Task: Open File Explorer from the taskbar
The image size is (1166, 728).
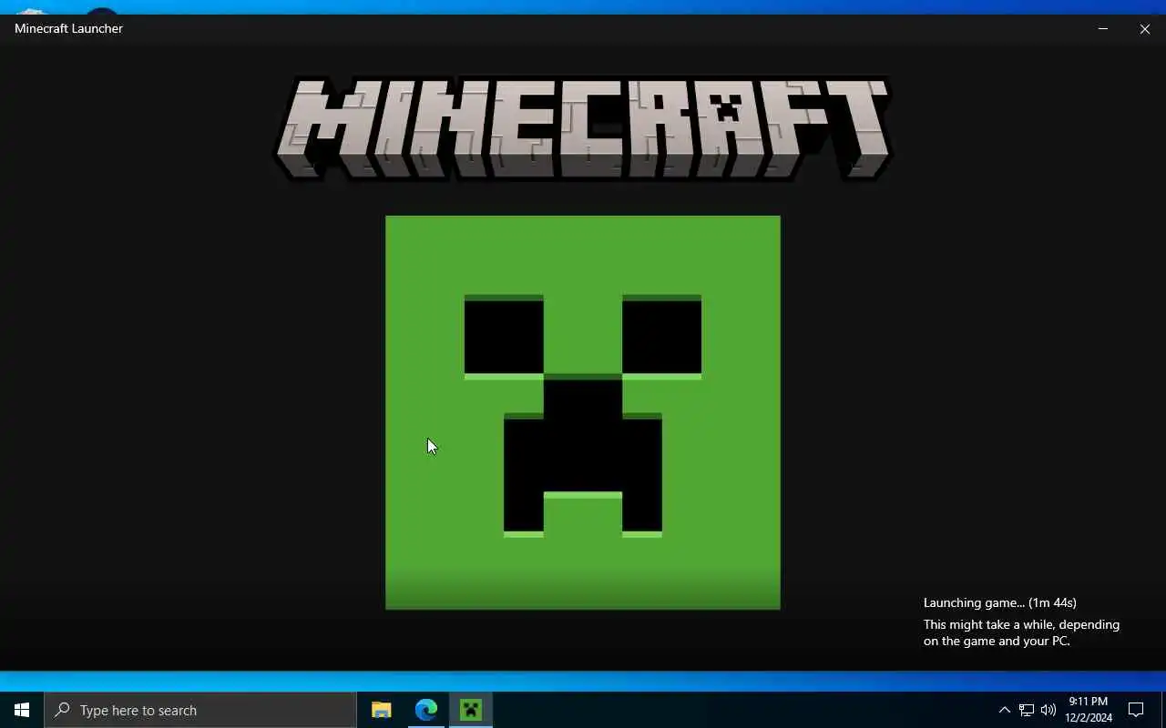Action: tap(382, 710)
